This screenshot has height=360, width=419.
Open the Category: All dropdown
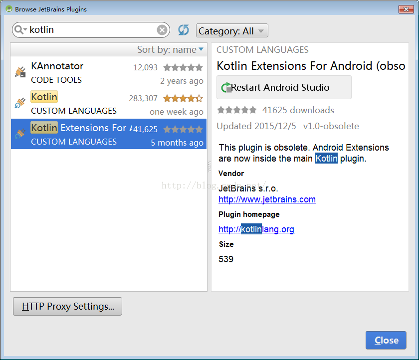click(x=232, y=31)
